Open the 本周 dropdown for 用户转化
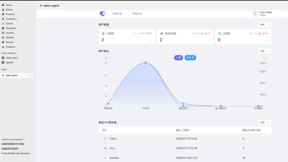This screenshot has height=162, width=288. [x=265, y=51]
